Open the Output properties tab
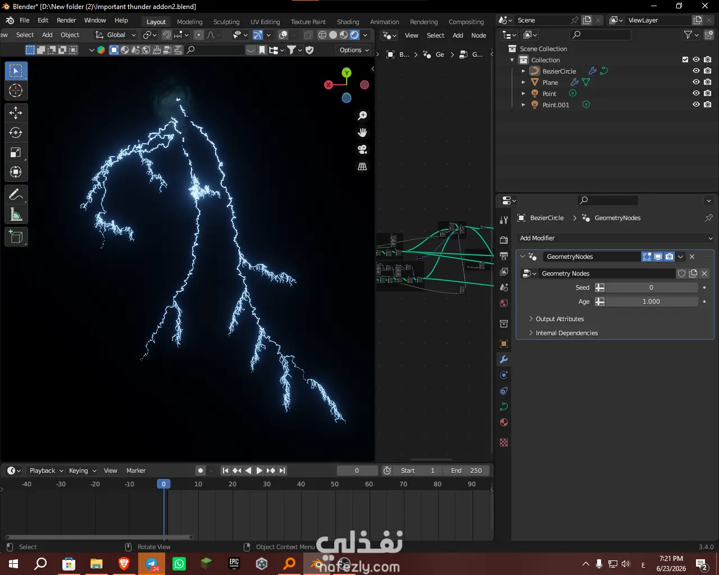This screenshot has width=719, height=575. pos(504,256)
